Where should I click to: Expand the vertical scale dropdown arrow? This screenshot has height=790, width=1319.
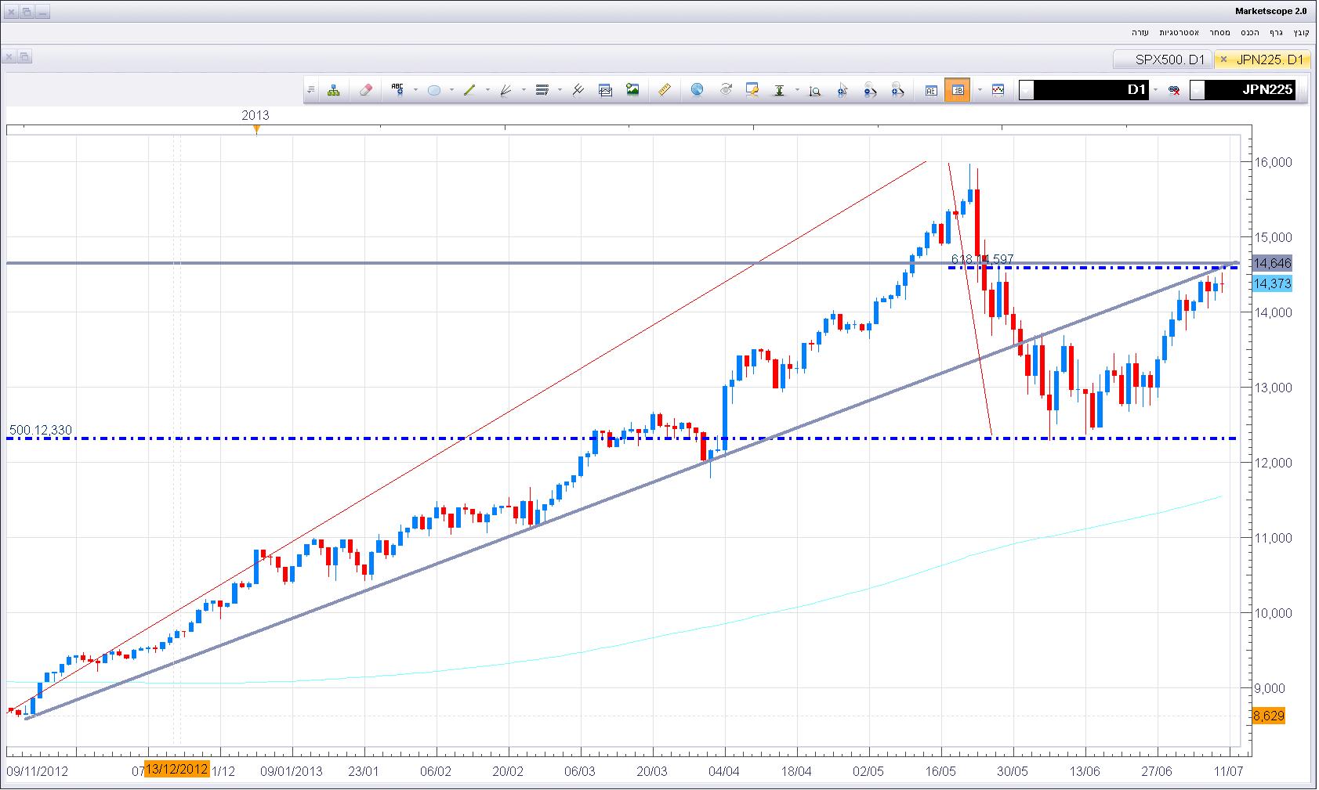797,90
